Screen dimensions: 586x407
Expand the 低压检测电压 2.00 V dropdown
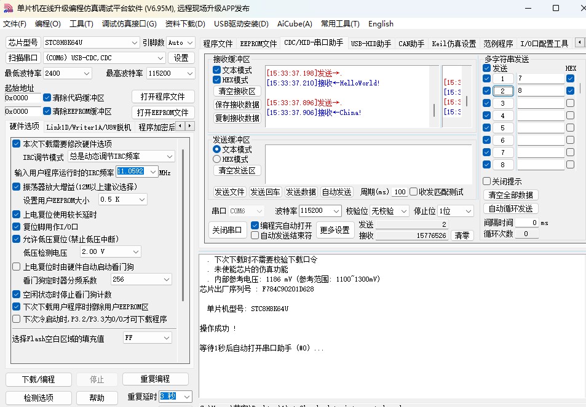(x=136, y=251)
